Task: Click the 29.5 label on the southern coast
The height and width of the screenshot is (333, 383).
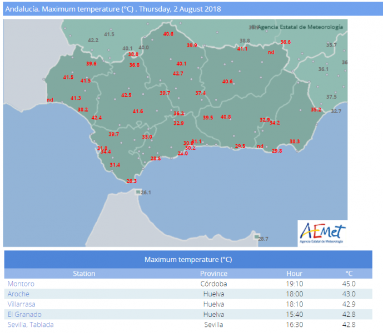Action: (x=240, y=146)
